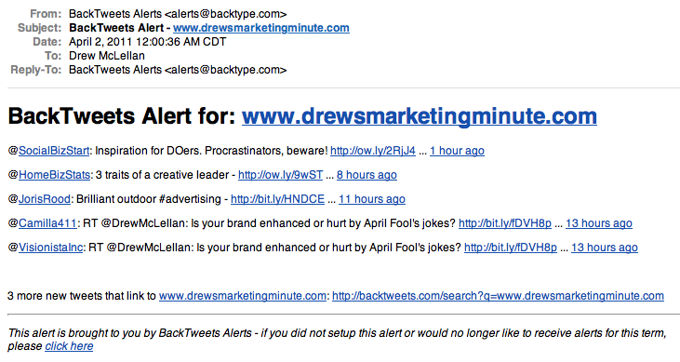Follow the http://bit.ly/HNDCE link
The width and height of the screenshot is (680, 362).
(x=277, y=199)
